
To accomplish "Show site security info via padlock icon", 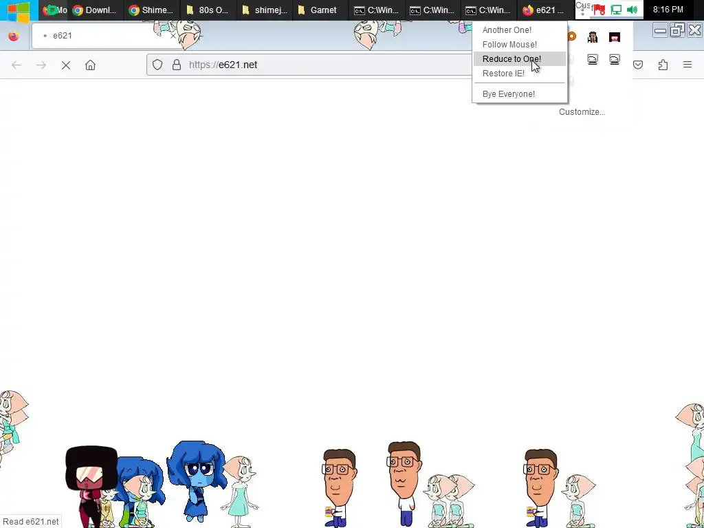I will pyautogui.click(x=177, y=65).
